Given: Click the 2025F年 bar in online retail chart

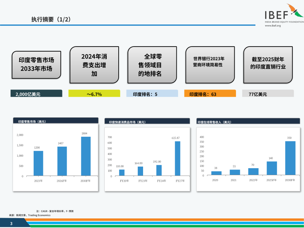Looking at the screenshot, I should (x=272, y=168).
